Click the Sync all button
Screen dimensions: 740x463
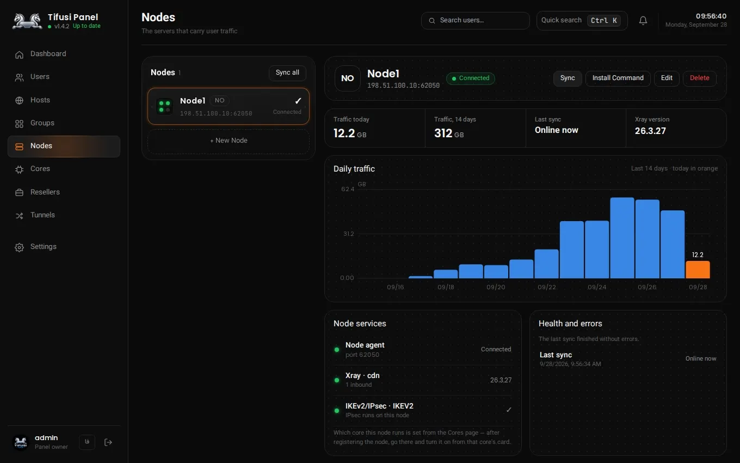(287, 73)
